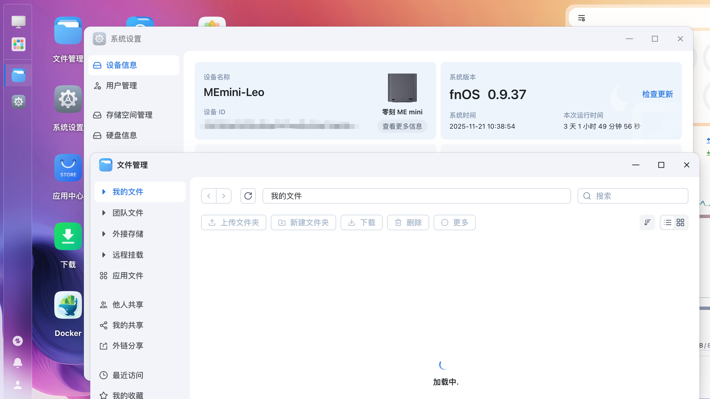This screenshot has width=710, height=399.
Task: Click the 检查更新 link
Action: [657, 94]
